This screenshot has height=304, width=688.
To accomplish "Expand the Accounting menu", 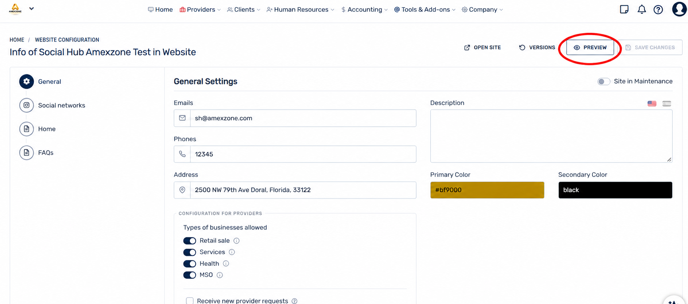I will pyautogui.click(x=364, y=9).
